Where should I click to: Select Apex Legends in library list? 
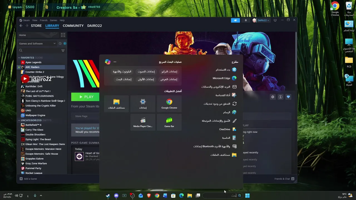coord(33,62)
